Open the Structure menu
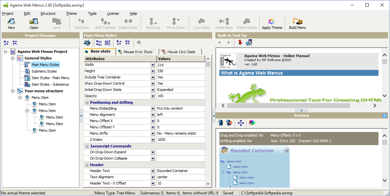390x196 pixels. click(48, 13)
